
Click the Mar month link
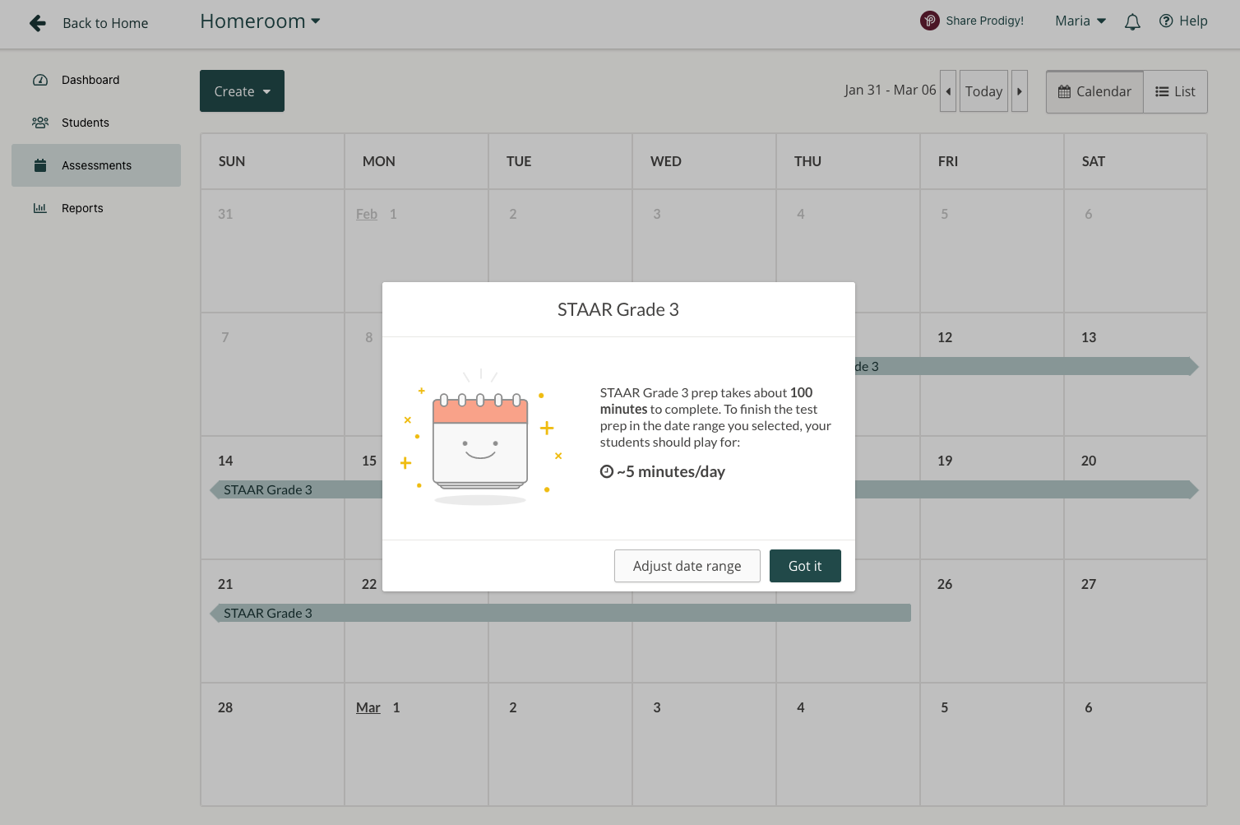[368, 707]
